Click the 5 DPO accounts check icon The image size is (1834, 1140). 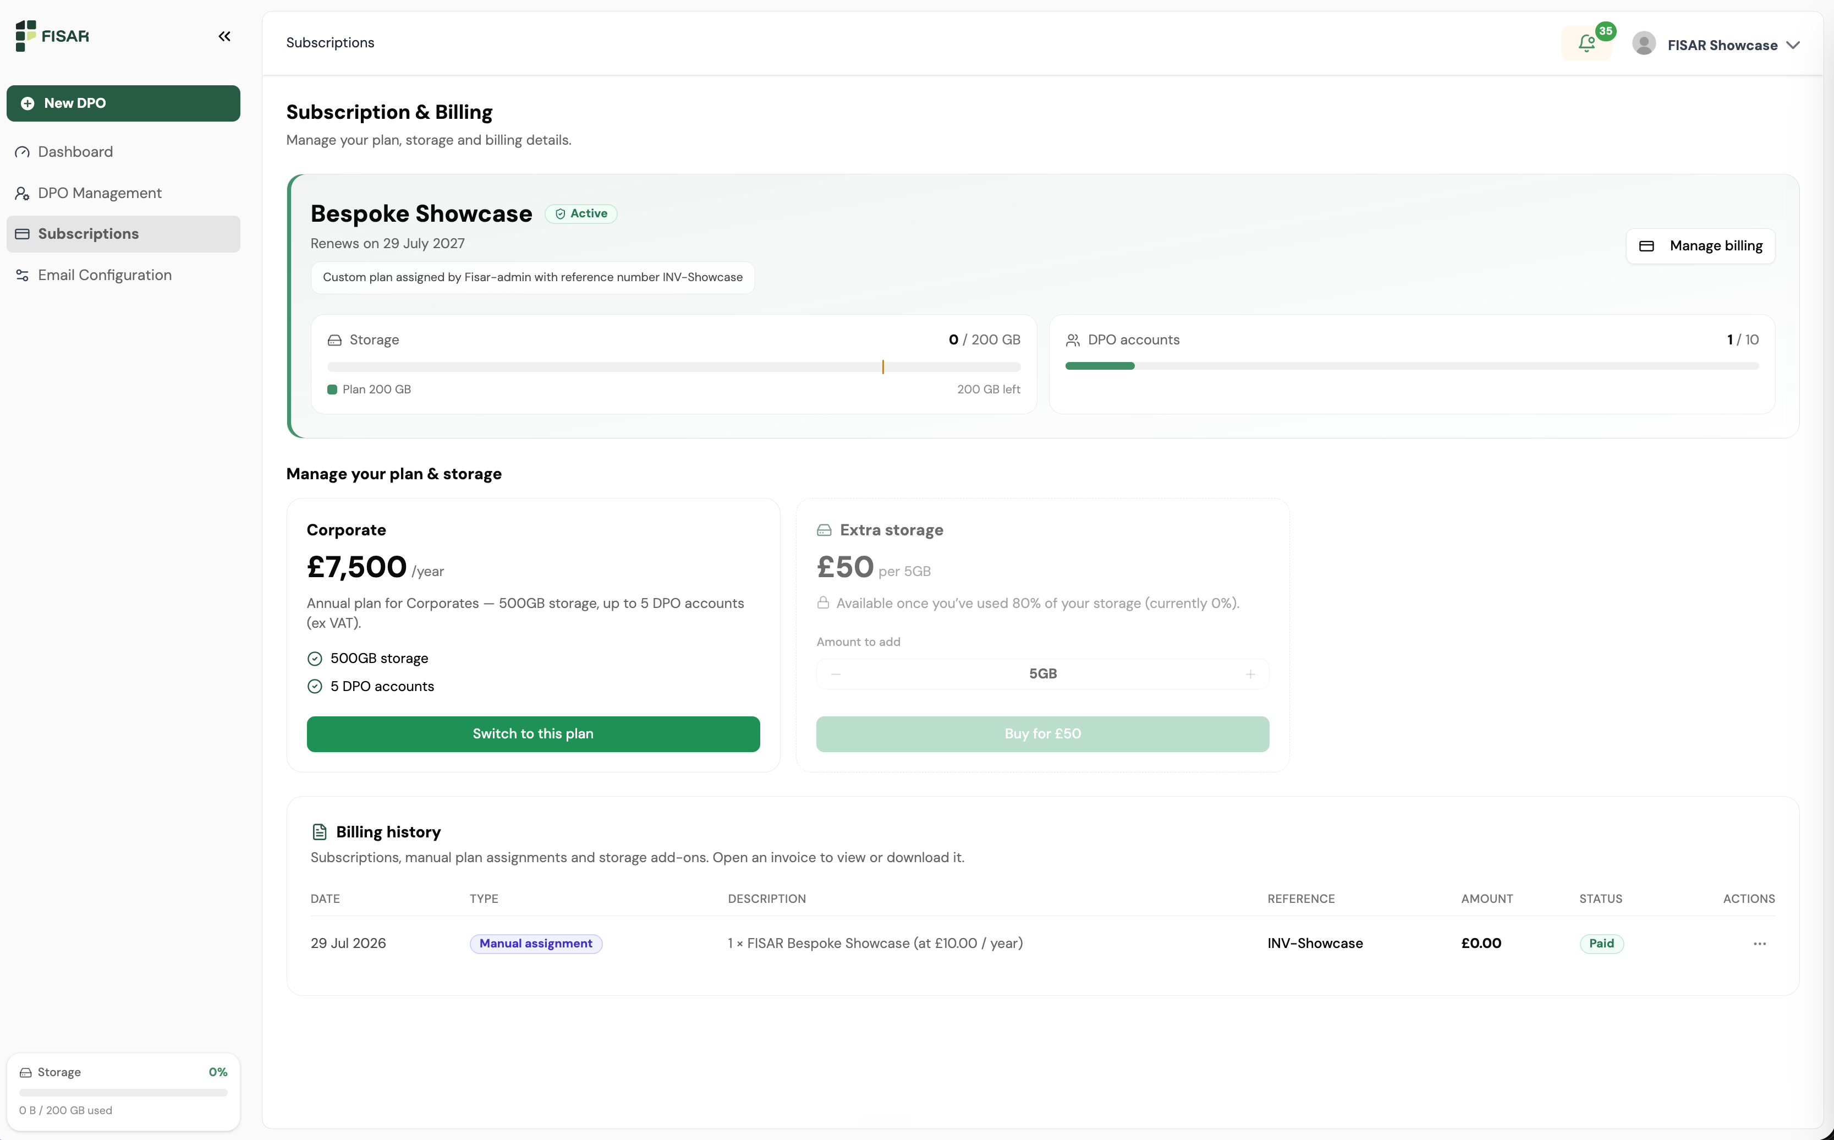(315, 687)
